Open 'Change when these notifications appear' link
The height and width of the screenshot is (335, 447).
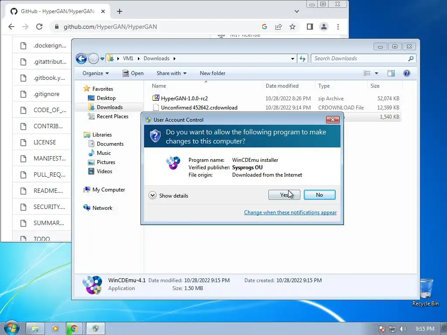pos(290,212)
